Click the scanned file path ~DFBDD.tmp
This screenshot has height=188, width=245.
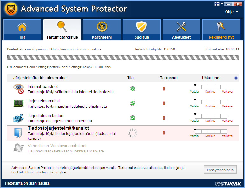click(59, 67)
